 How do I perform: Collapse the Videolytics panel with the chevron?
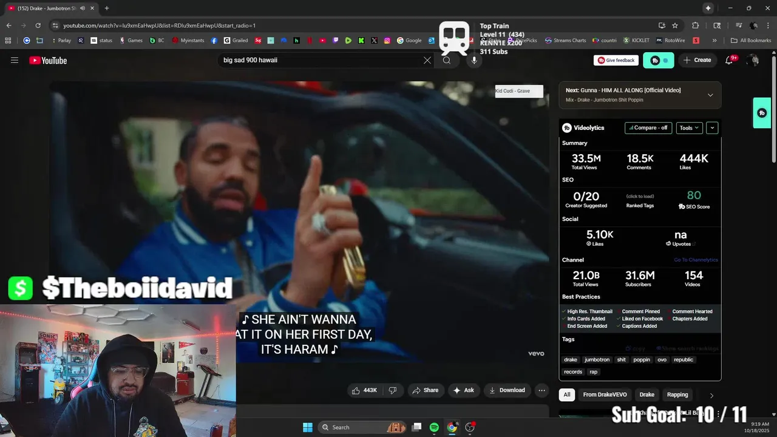coord(712,127)
